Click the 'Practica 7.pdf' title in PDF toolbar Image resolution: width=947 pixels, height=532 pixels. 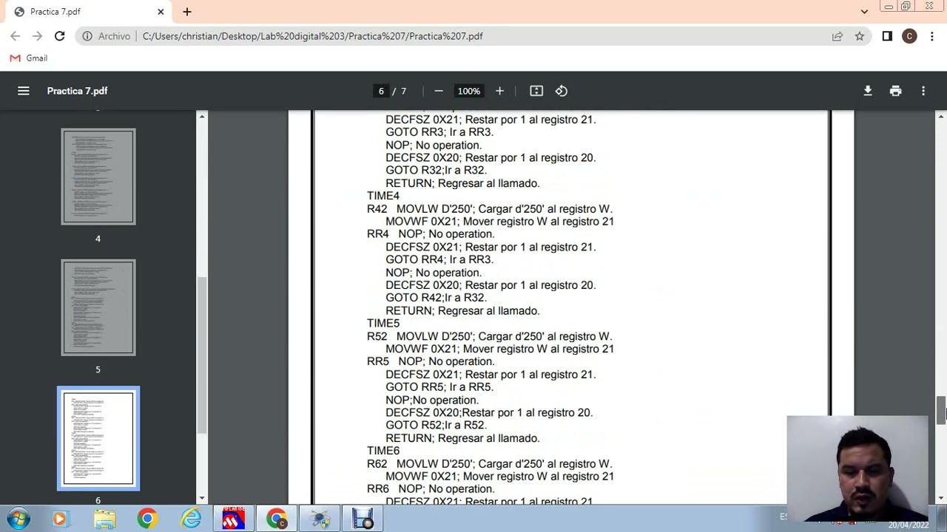pyautogui.click(x=77, y=91)
